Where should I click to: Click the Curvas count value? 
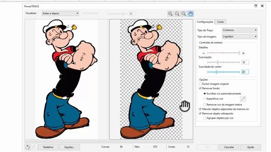coord(121,147)
